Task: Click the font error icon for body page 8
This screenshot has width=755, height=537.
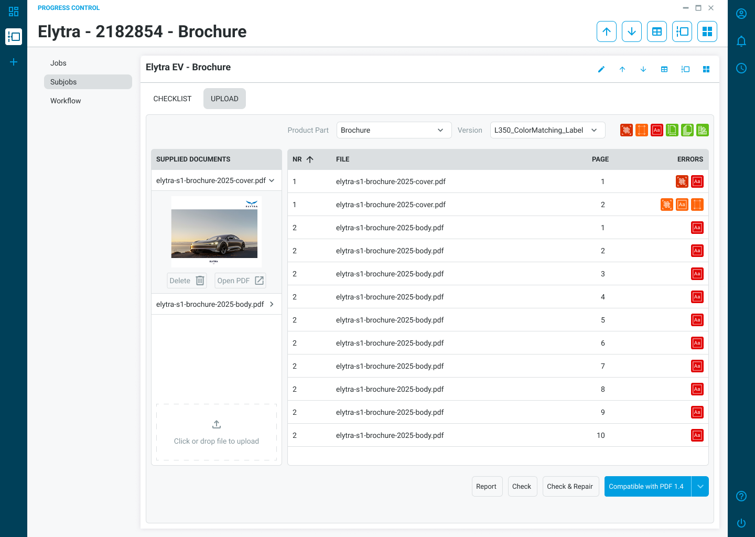Action: click(697, 389)
